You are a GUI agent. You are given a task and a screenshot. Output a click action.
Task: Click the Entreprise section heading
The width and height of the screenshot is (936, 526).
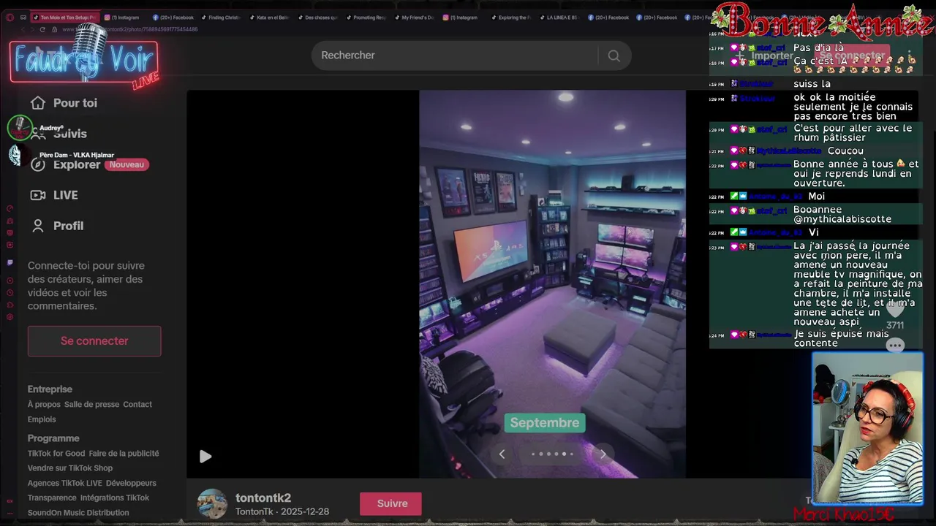(50, 389)
